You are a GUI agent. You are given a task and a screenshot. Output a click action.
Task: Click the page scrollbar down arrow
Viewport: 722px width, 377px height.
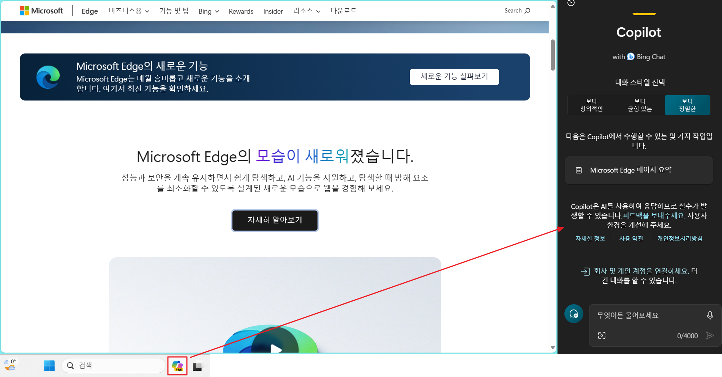click(553, 347)
